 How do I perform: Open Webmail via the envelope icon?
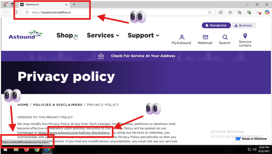pos(205,37)
